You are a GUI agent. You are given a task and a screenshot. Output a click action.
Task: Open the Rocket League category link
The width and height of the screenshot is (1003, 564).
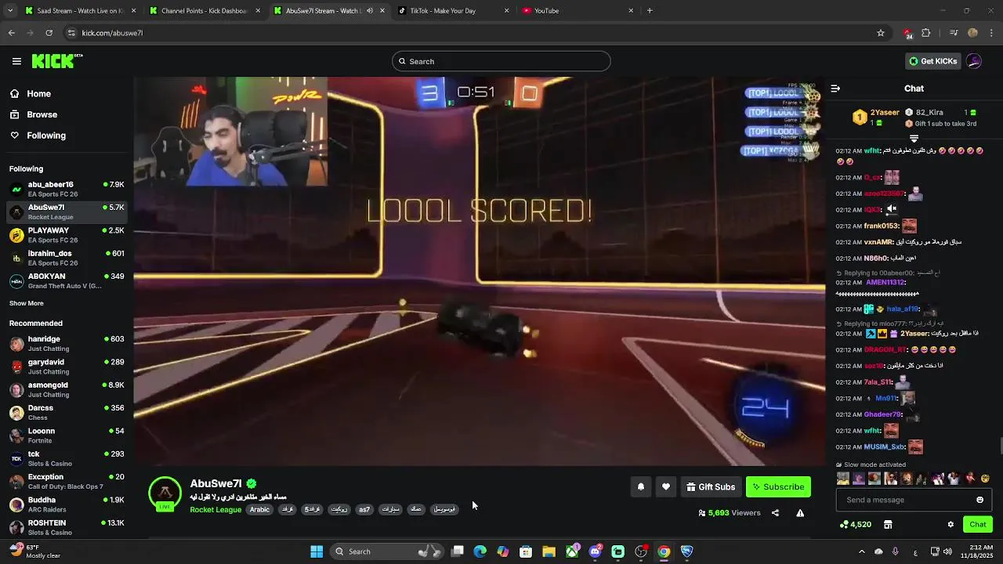215,510
